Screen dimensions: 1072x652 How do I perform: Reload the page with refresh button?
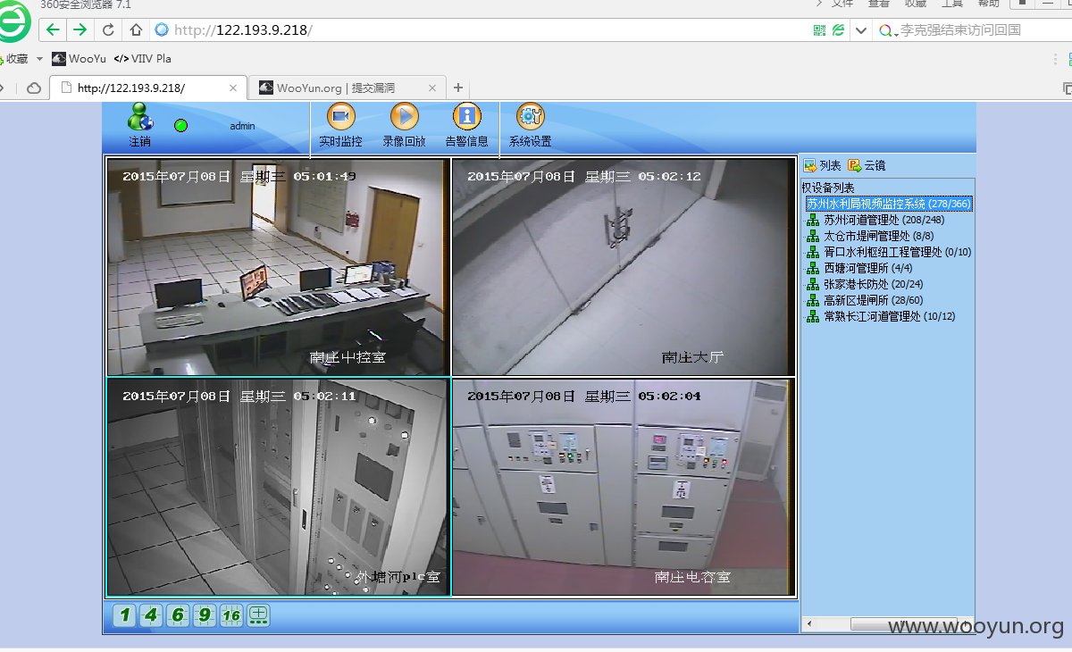pyautogui.click(x=108, y=29)
